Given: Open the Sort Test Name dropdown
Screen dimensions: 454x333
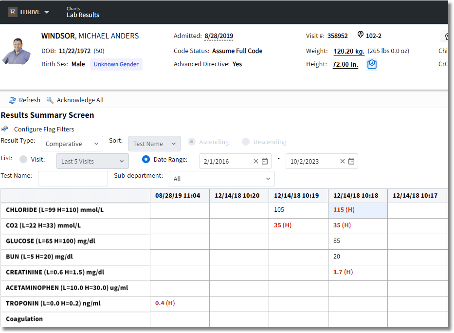Looking at the screenshot, I should point(154,144).
